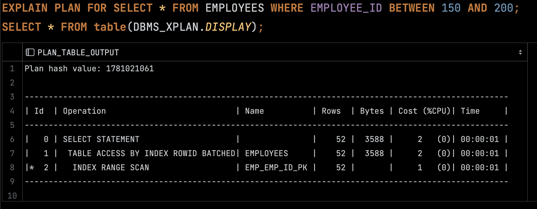Screen dimensions: 537x209
Task: Click the plan header row with 'Operation'
Action: pyautogui.click(x=275, y=111)
